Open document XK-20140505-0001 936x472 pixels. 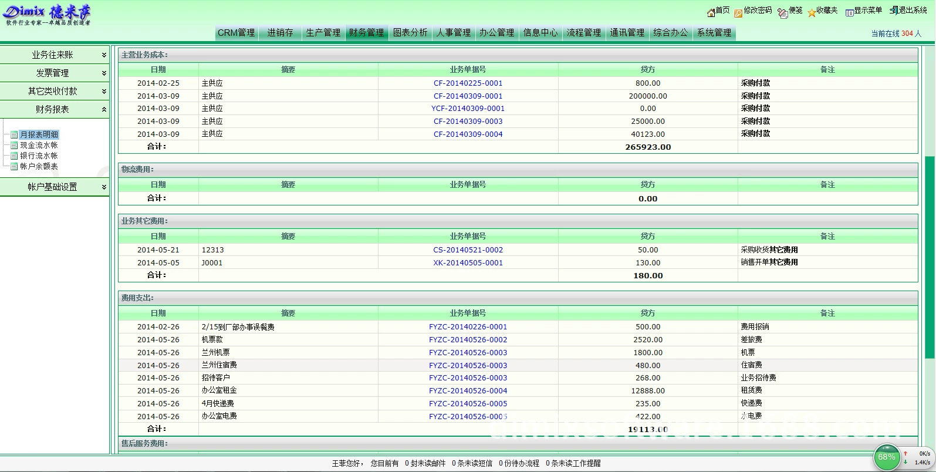point(468,263)
